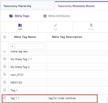Click the Add folder icon
The height and width of the screenshot is (103, 108).
point(20,25)
